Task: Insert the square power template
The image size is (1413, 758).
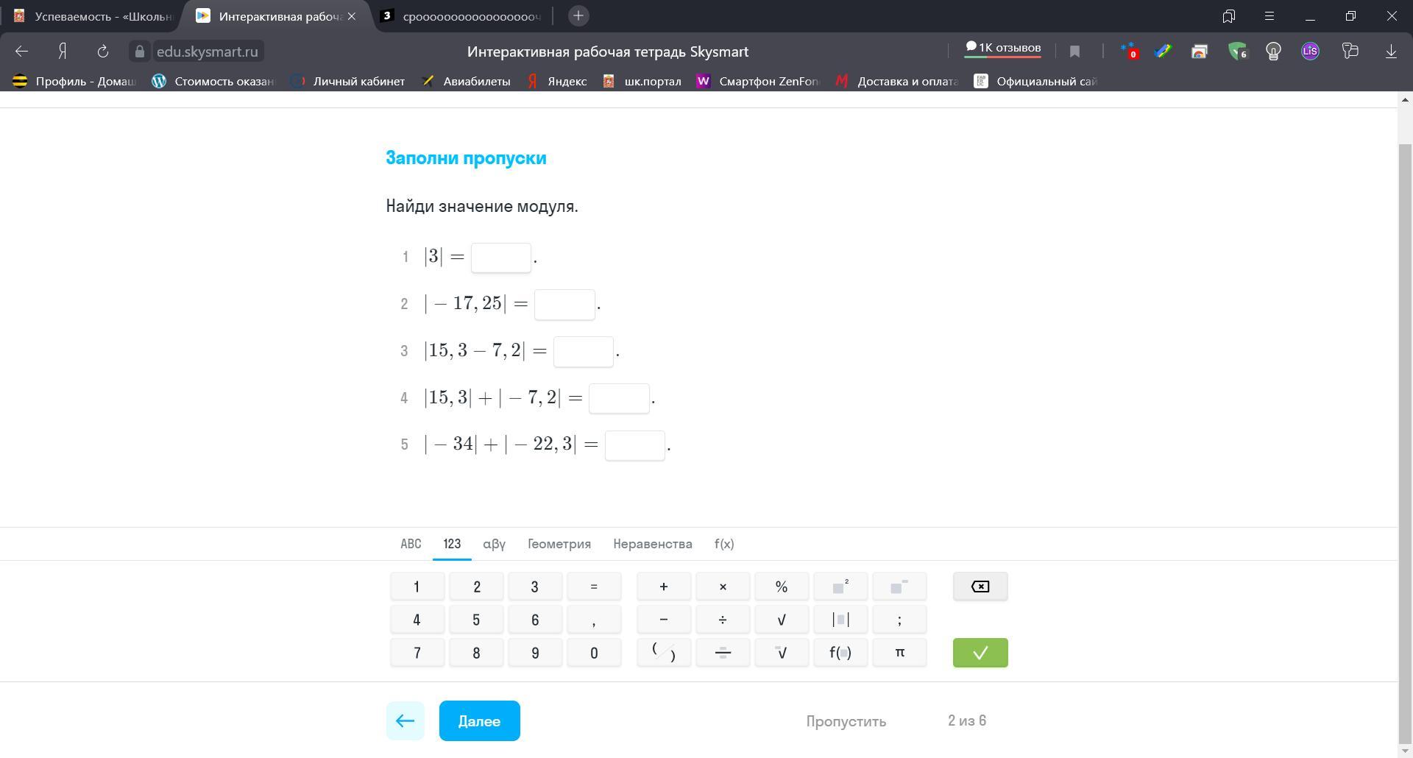Action: click(840, 587)
